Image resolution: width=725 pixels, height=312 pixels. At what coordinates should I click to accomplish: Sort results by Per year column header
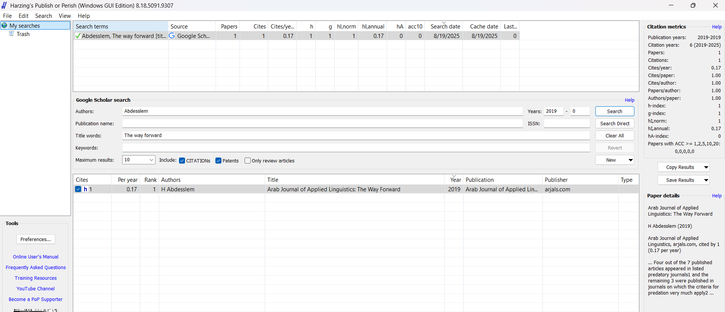pos(126,180)
